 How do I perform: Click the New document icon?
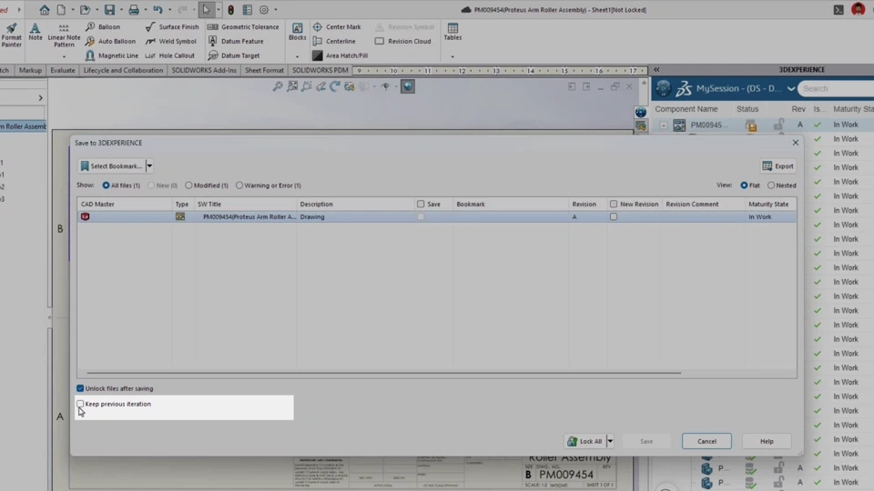click(61, 9)
